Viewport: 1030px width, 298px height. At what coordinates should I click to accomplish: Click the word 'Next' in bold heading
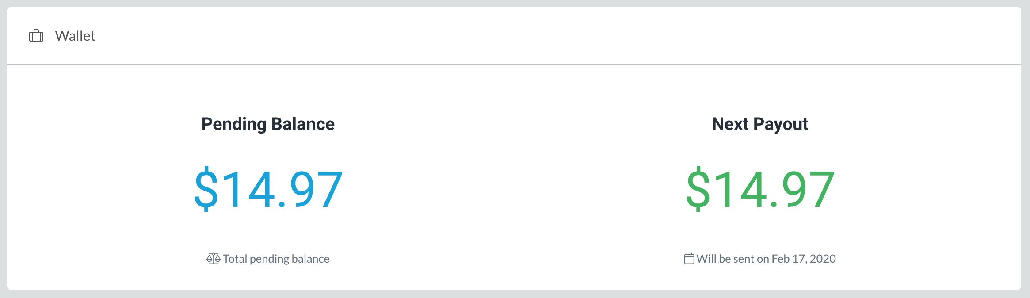click(x=730, y=124)
